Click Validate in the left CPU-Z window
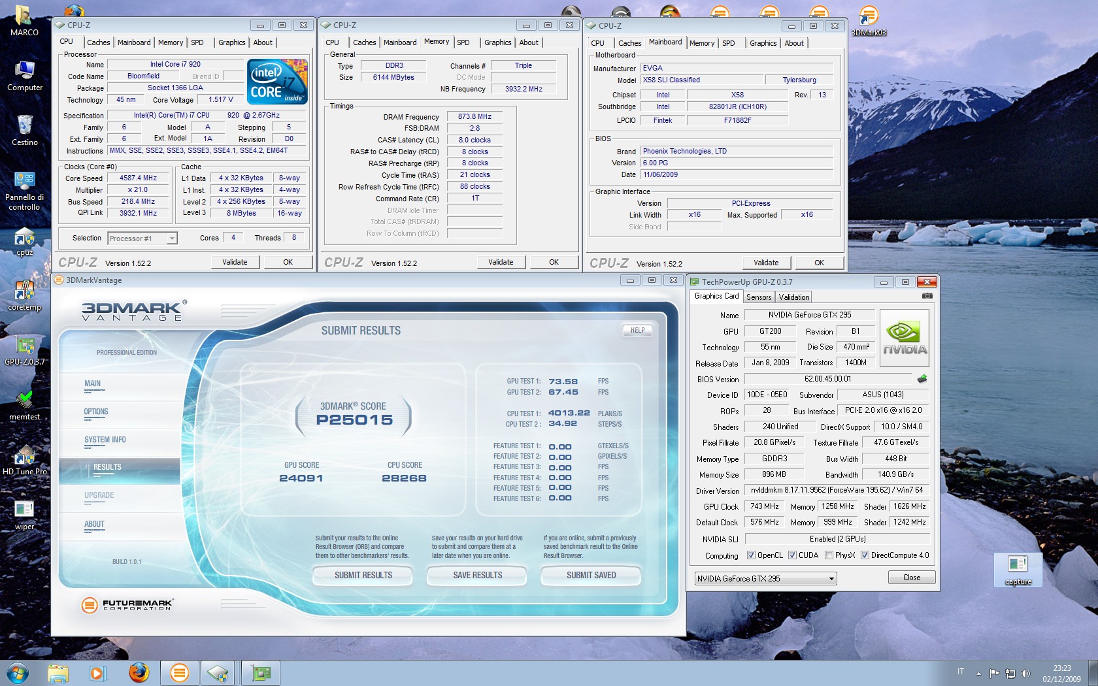Screen dimensions: 1098x686 point(235,262)
